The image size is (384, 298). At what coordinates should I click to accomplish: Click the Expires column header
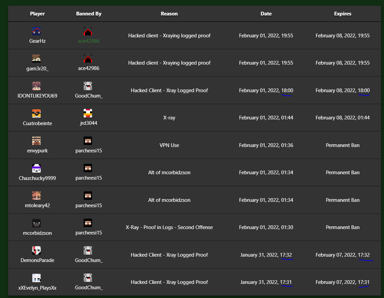point(343,14)
